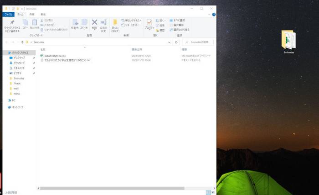Click Copy path in Clipboard group

click(x=48, y=25)
